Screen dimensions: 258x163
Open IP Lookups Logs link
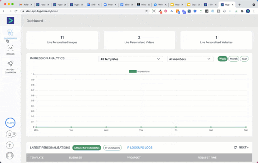click(x=140, y=148)
